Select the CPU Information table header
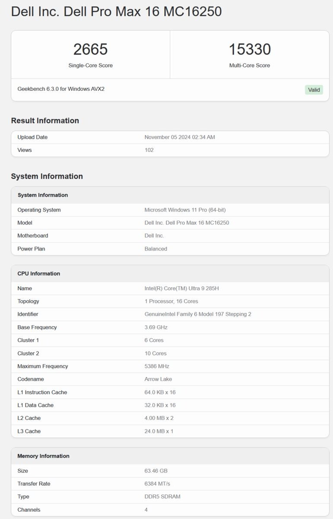 coord(39,273)
